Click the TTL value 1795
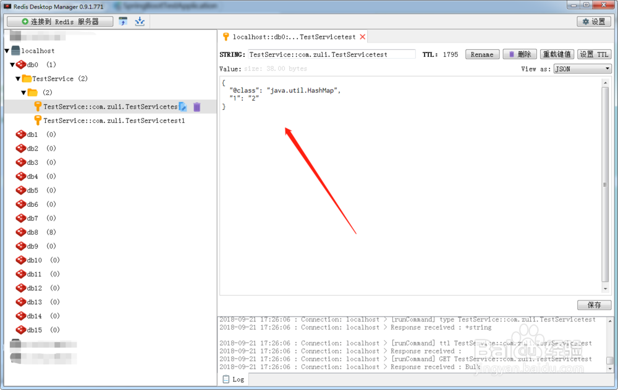 pyautogui.click(x=450, y=54)
